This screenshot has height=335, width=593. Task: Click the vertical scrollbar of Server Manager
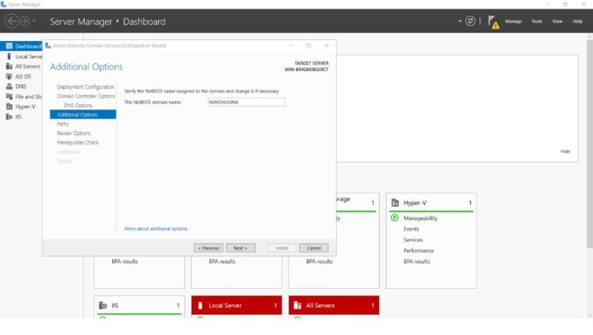(x=590, y=144)
